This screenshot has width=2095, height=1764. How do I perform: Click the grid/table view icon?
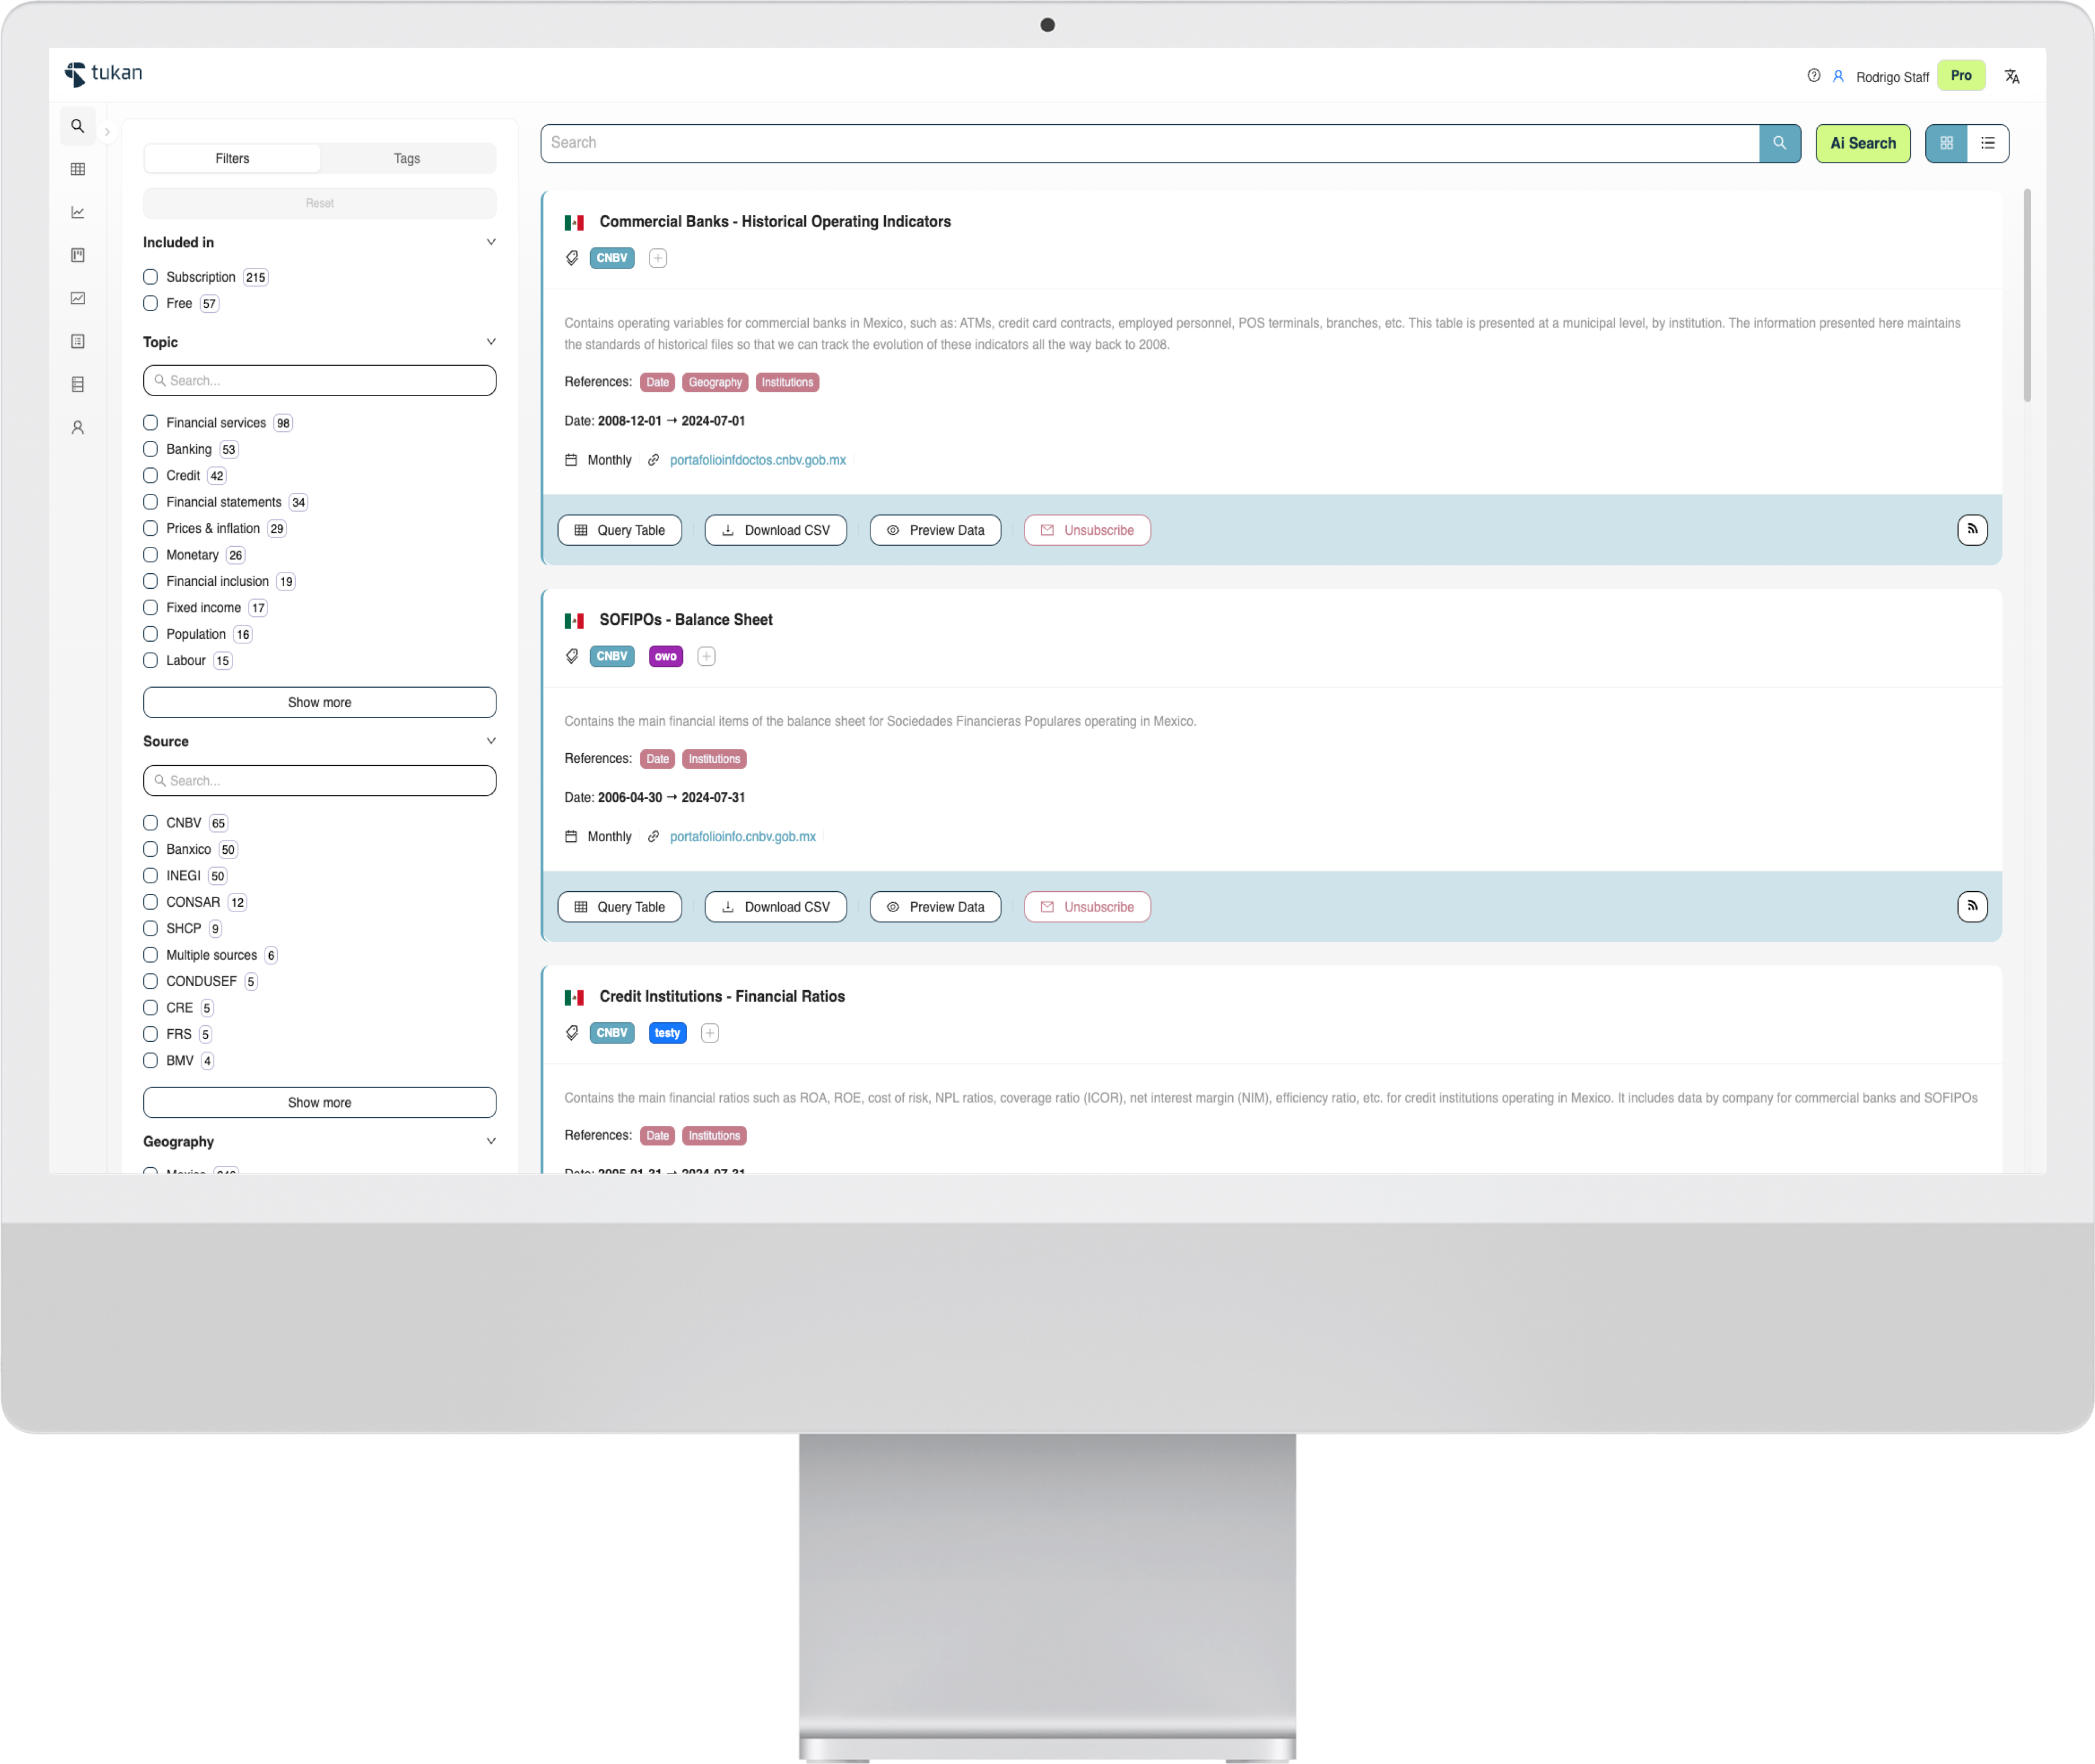coord(1946,142)
